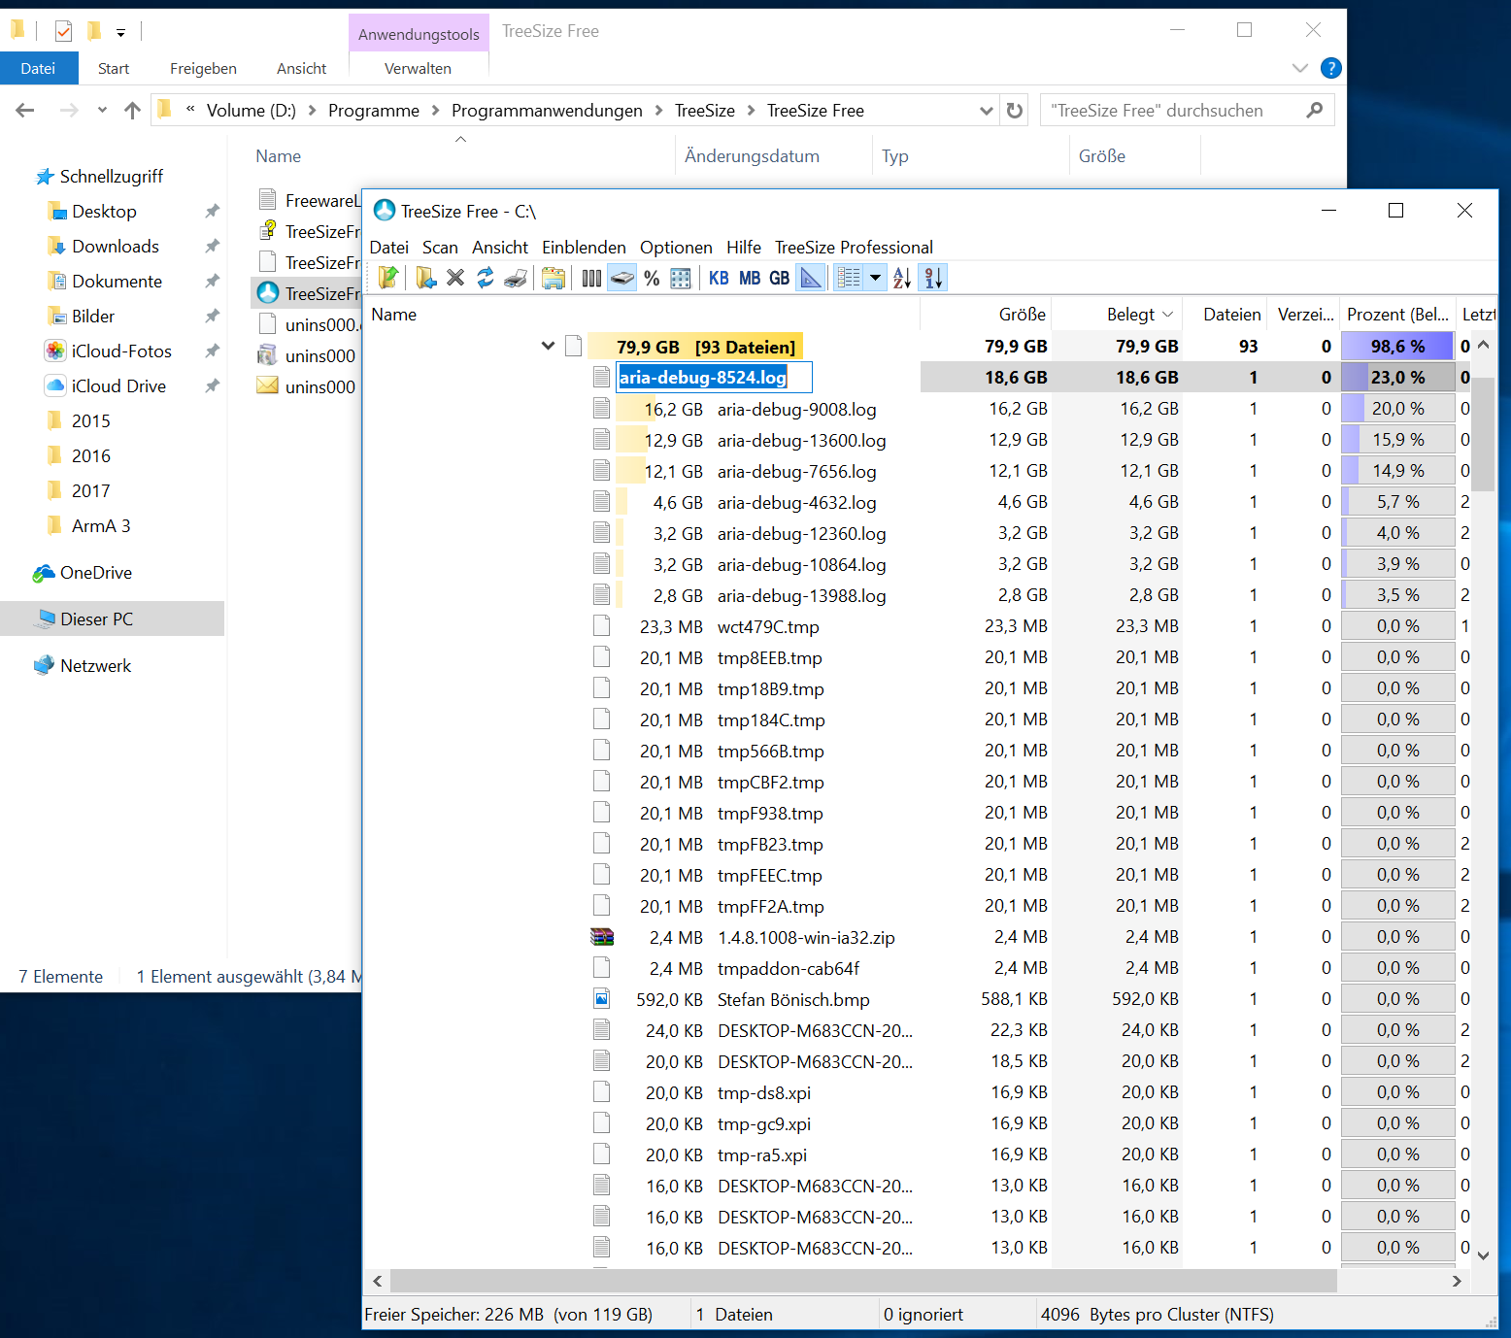Expand the Explorer ribbon chevron

1300,68
